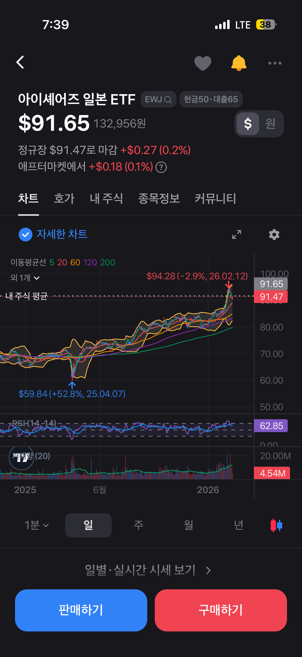Open the three-dot more menu

tap(275, 63)
